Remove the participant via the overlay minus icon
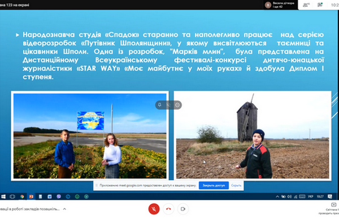Screen dimensions: 339x218 pos(177,105)
